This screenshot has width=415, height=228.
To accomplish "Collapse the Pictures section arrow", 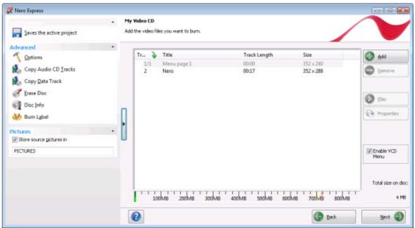I will point(113,131).
